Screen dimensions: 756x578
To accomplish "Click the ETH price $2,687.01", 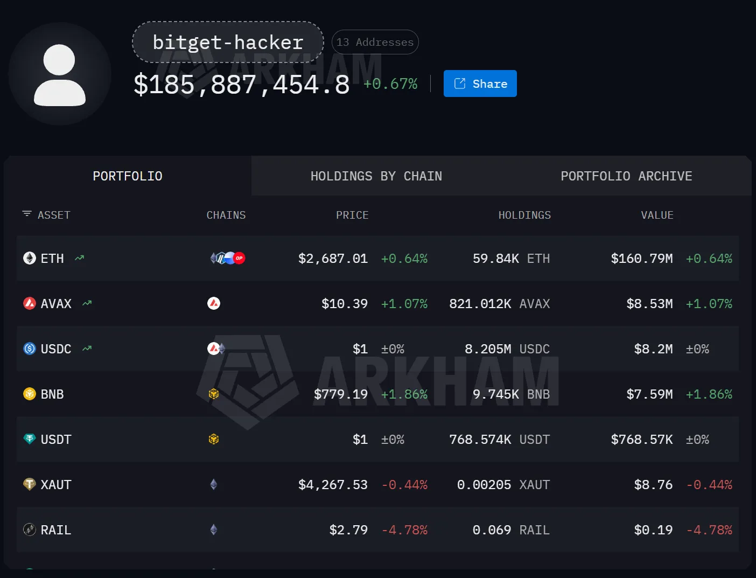I will pos(333,259).
